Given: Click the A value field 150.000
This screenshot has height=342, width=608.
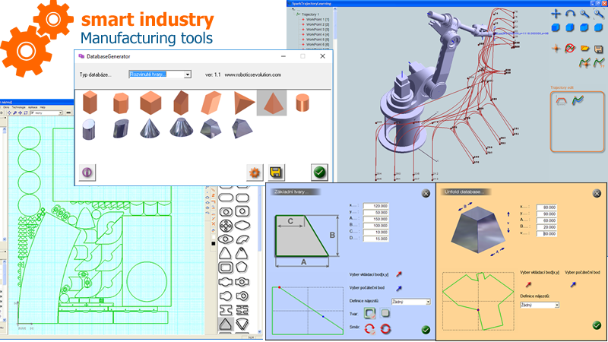Looking at the screenshot, I should [x=375, y=219].
